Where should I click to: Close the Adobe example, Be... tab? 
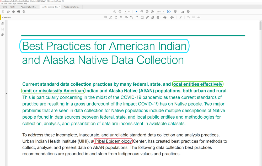(59, 7)
